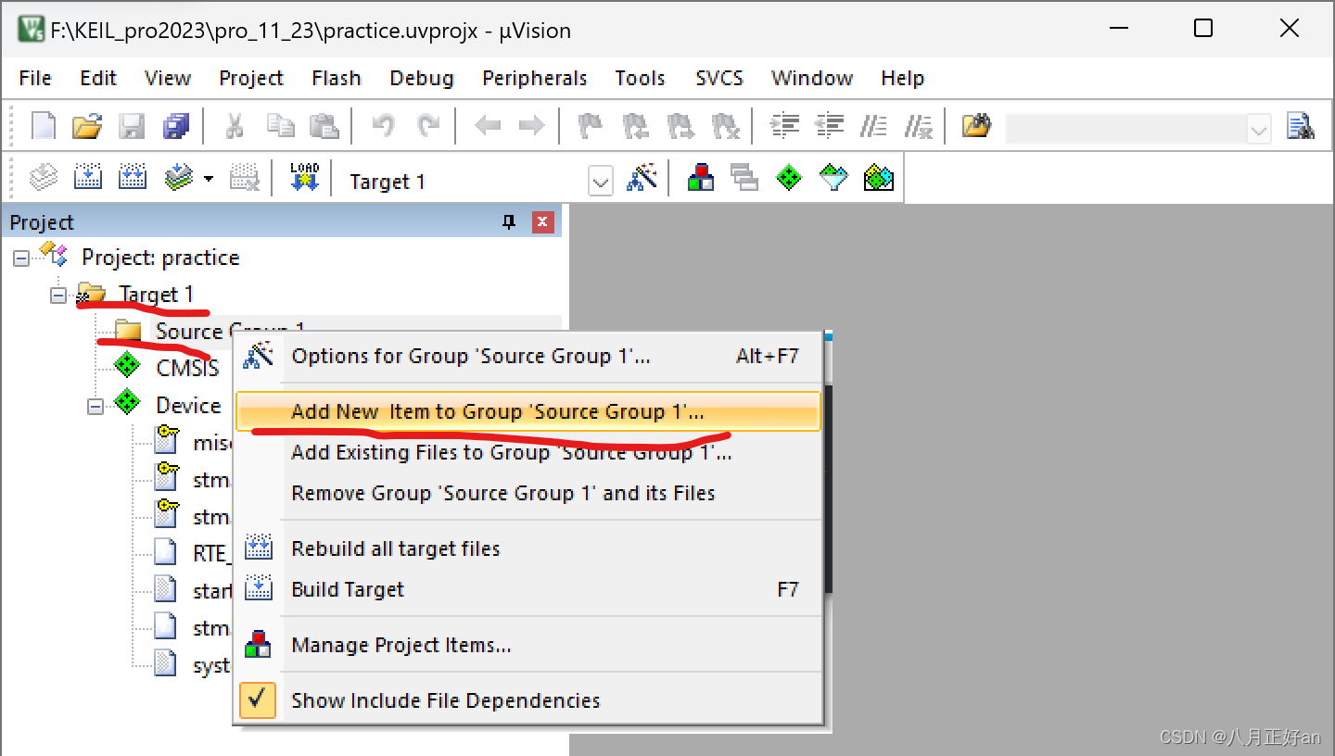Pin the Project panel with pushpin
The height and width of the screenshot is (756, 1335).
click(x=508, y=222)
